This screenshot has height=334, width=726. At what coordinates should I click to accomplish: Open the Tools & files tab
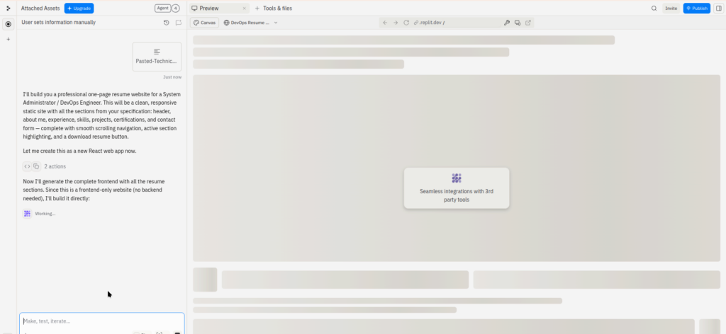coord(273,8)
